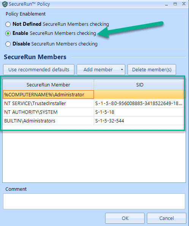The image size is (189, 226).
Task: Maximize the SecureRun Policy window
Action: point(175,4)
